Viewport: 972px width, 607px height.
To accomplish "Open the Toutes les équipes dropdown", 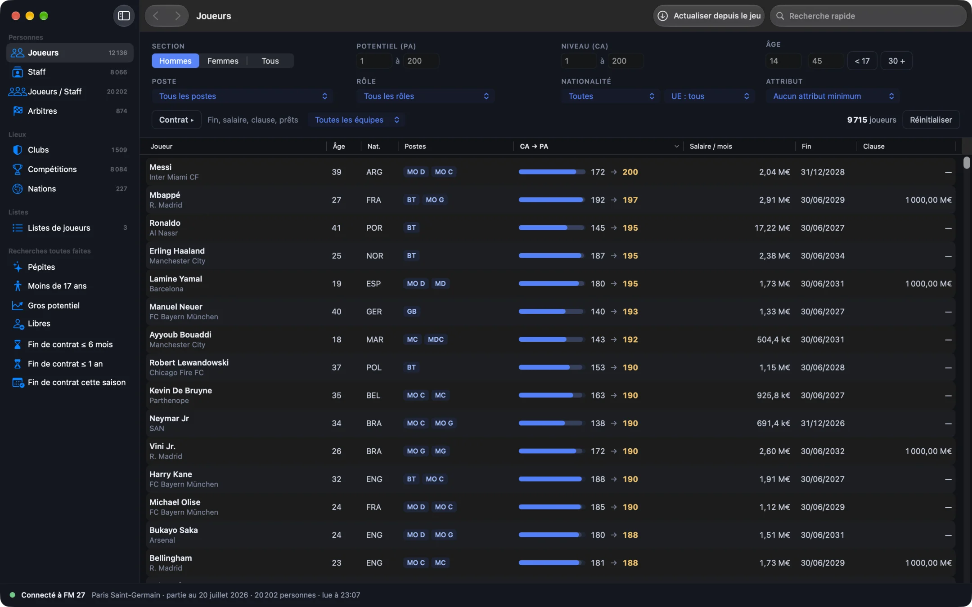I will (x=356, y=120).
